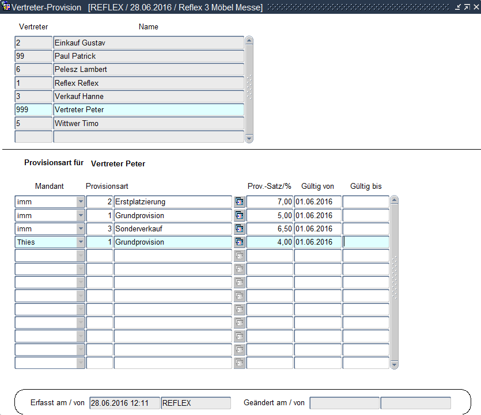Click Gültig bis field for Thies row

pyautogui.click(x=366, y=242)
